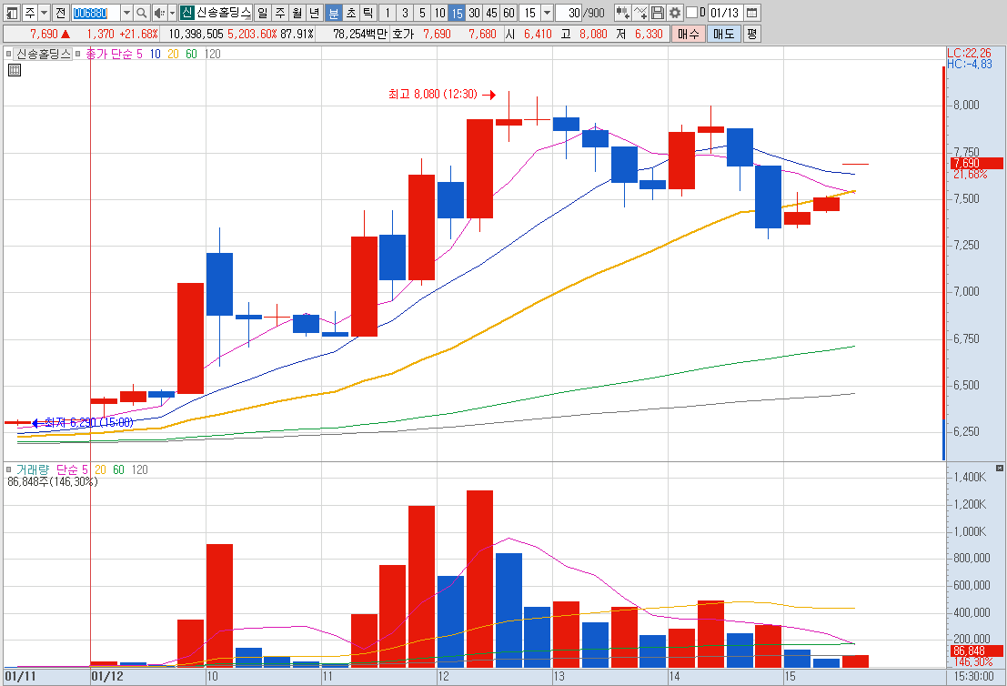Click the green 신 badge icon
This screenshot has width=1007, height=686.
pos(186,13)
